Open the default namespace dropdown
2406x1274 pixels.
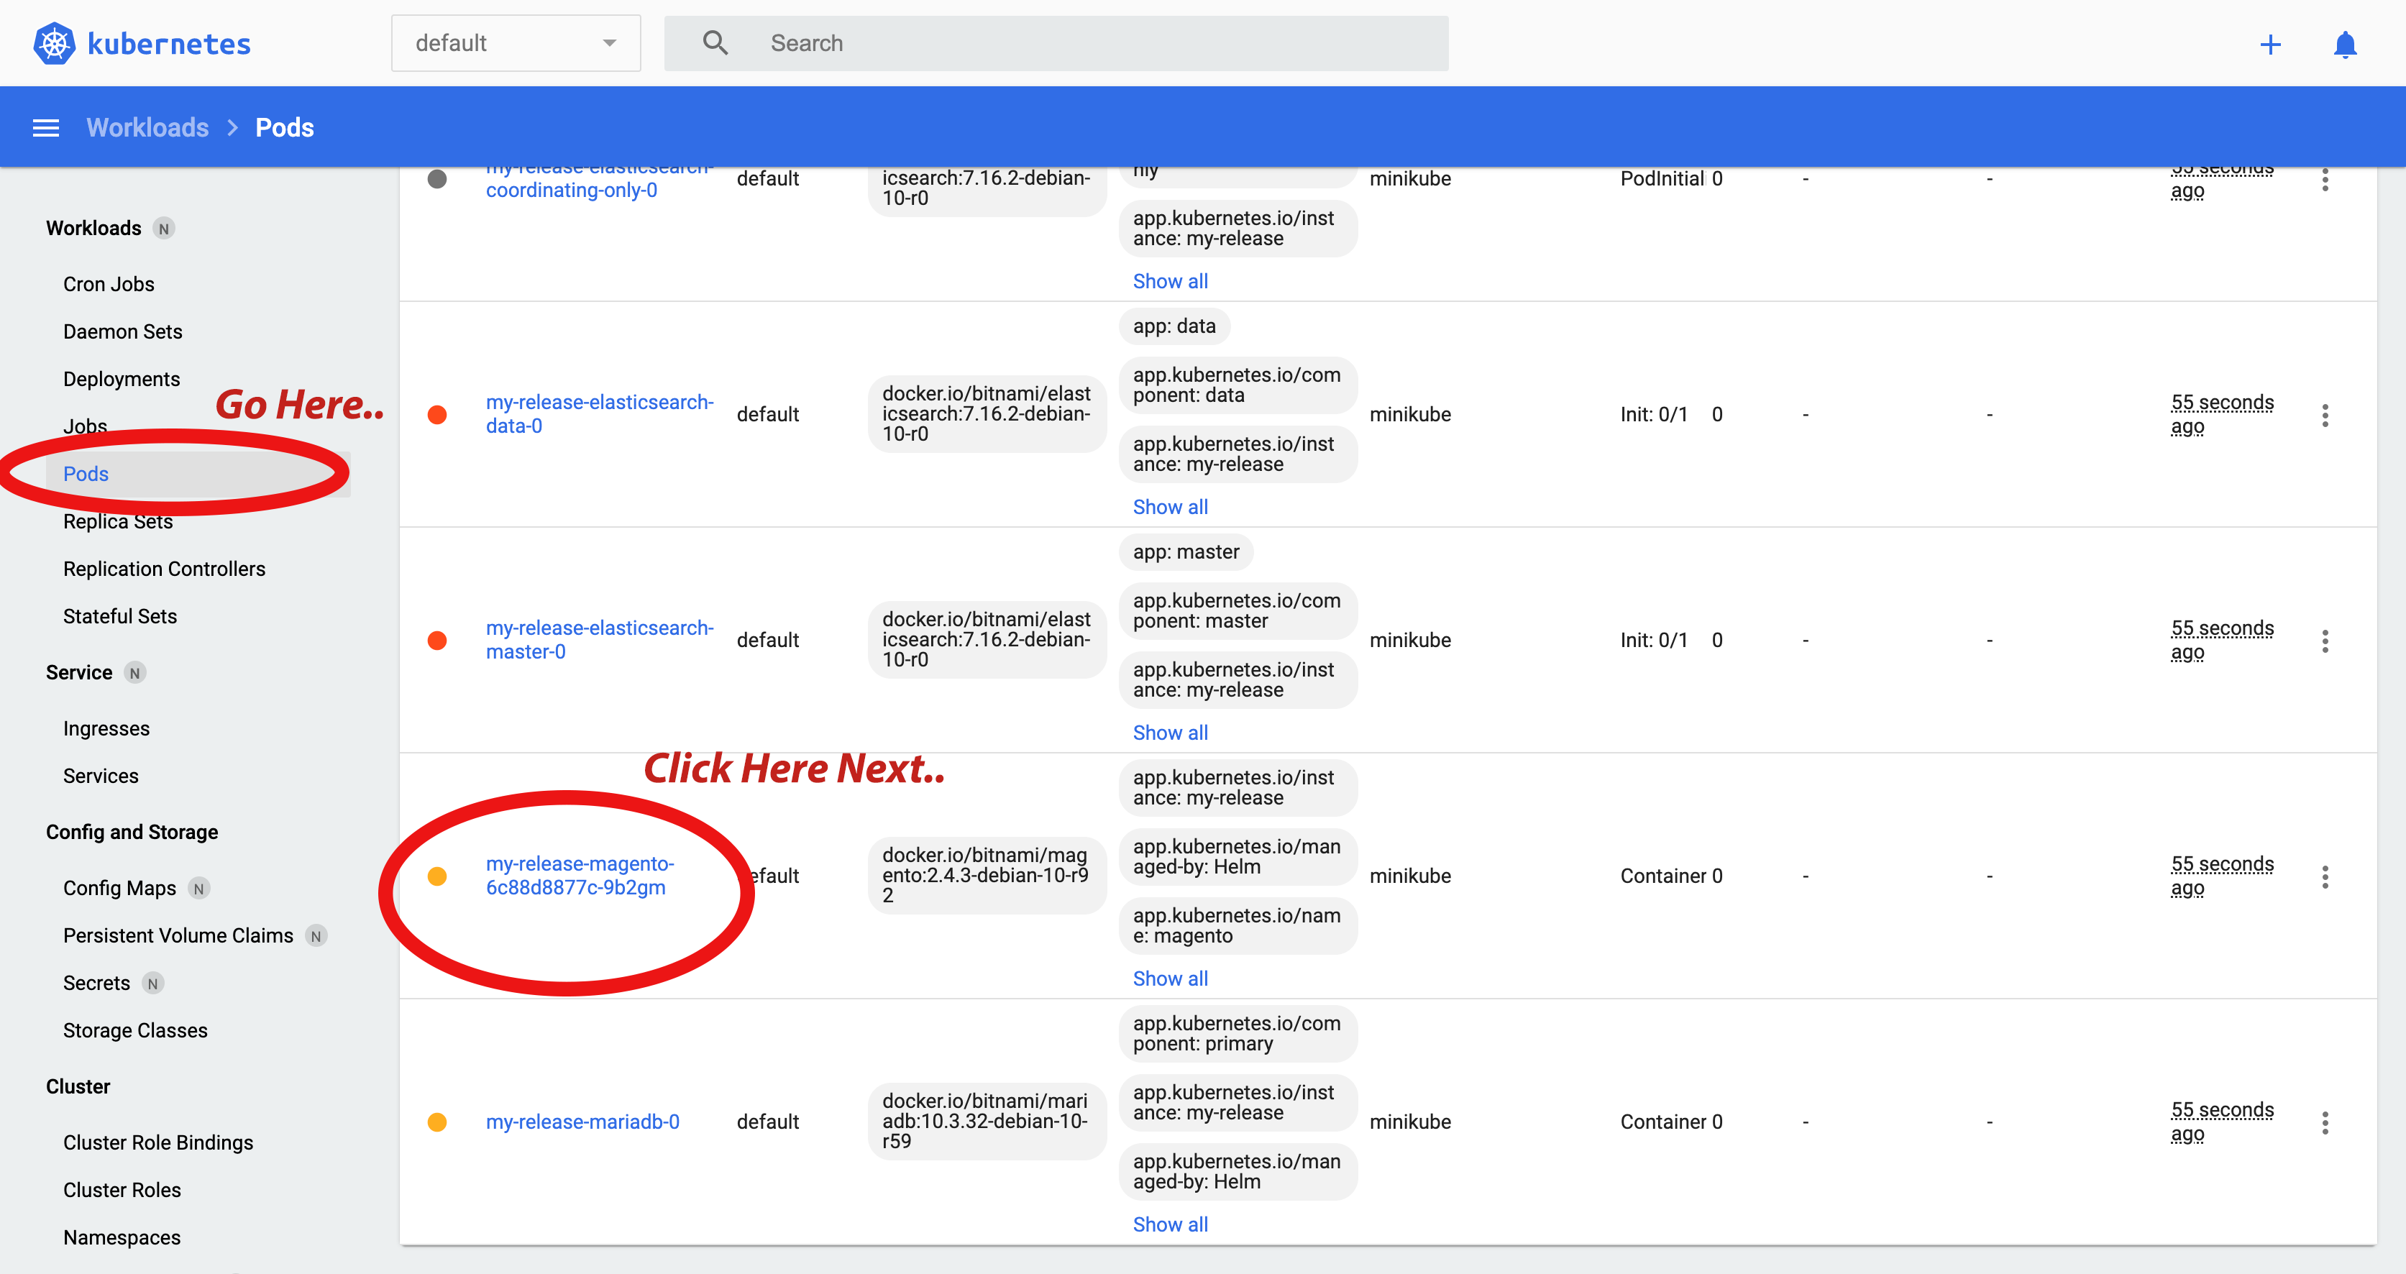[516, 43]
